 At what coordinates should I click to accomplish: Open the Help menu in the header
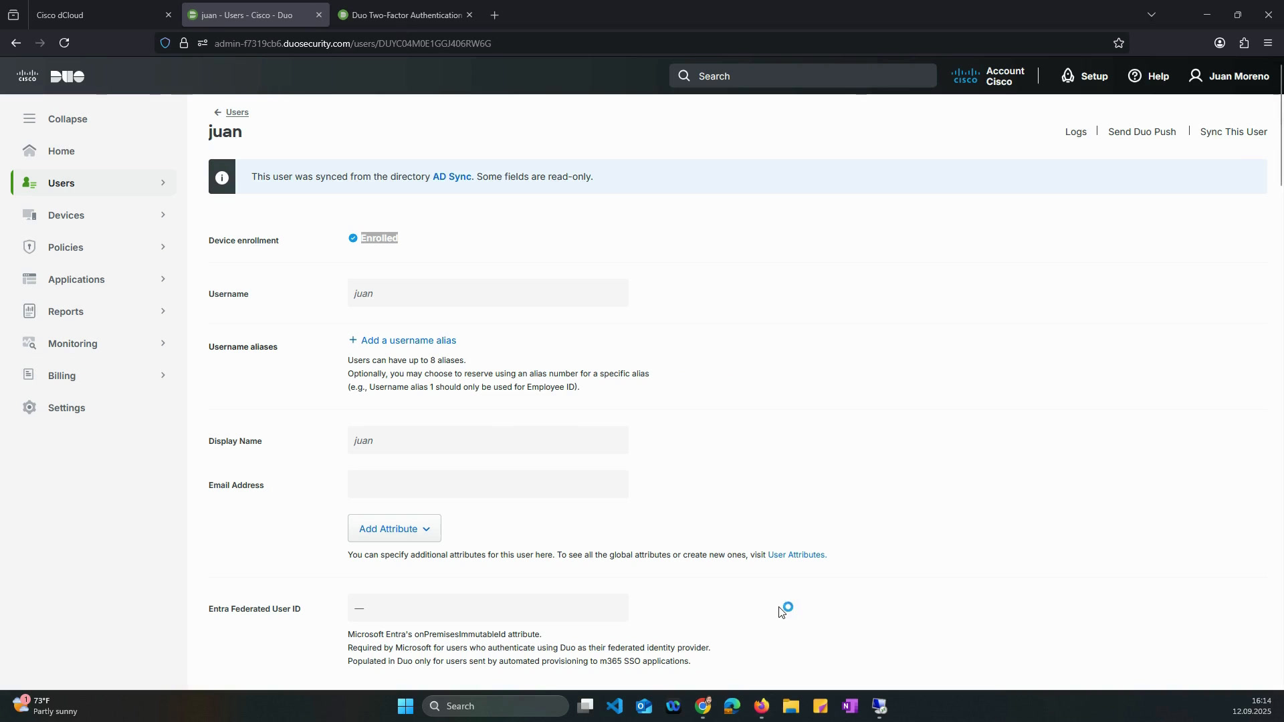tap(1148, 76)
